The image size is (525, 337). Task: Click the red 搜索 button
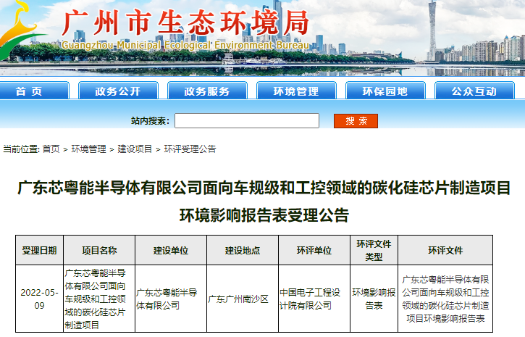click(356, 121)
